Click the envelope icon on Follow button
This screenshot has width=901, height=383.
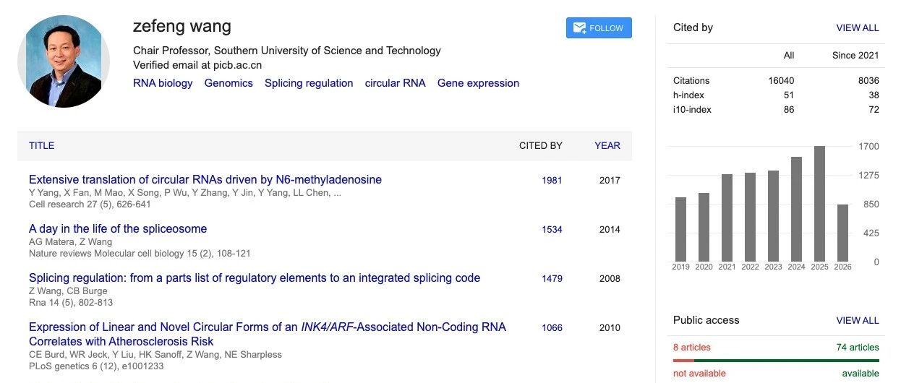coord(579,28)
